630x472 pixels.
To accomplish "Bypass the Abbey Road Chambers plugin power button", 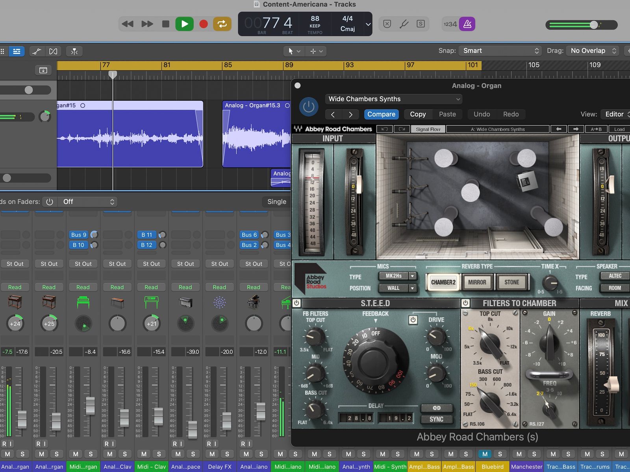I will [308, 107].
